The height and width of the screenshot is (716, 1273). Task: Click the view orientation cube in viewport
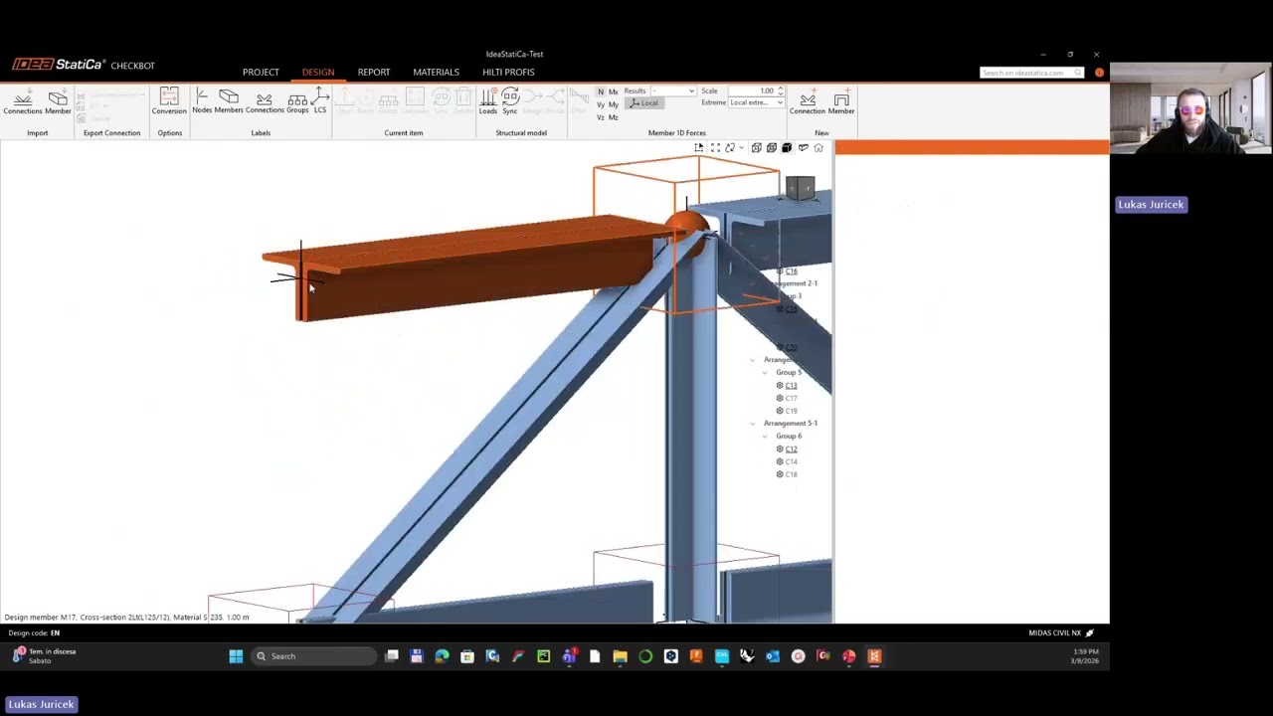point(800,188)
